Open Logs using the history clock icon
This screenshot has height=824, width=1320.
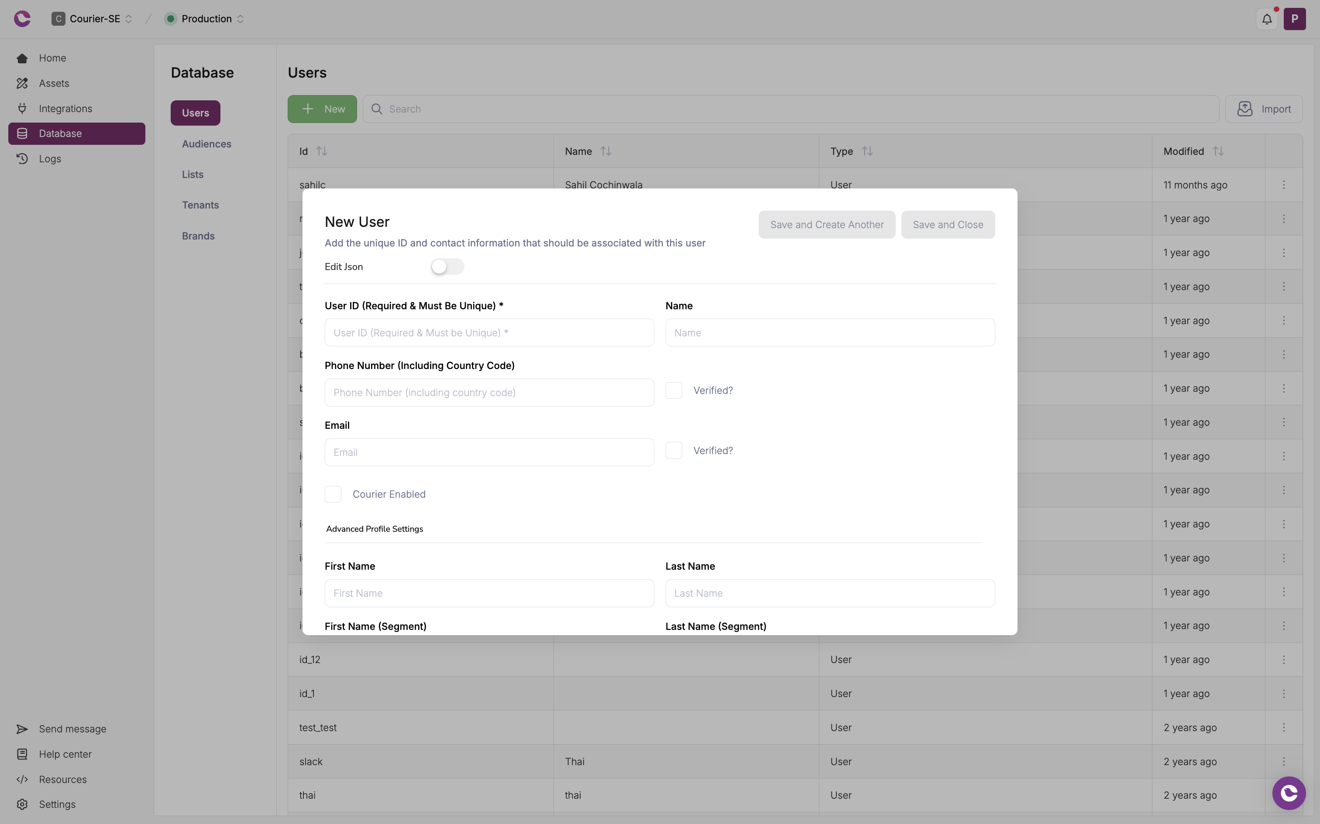[22, 159]
